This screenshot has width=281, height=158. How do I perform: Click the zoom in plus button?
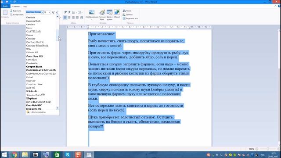tap(279, 149)
